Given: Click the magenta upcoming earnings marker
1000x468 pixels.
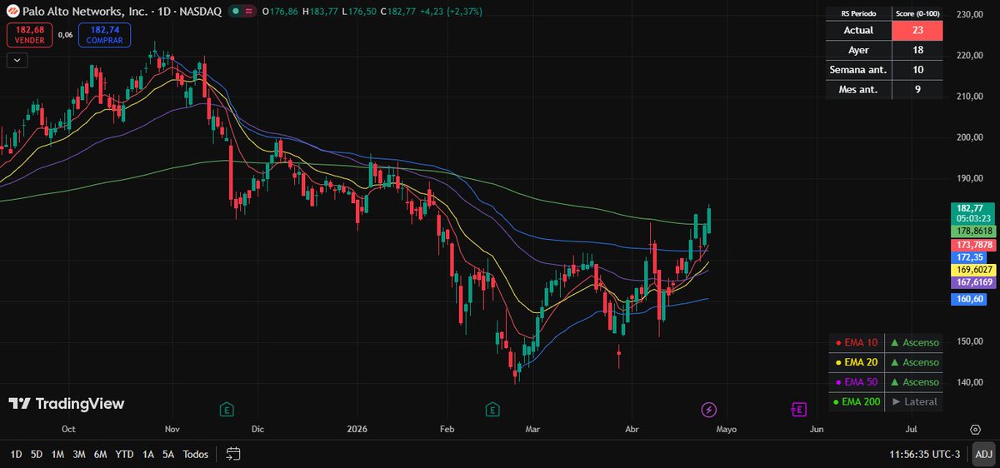Looking at the screenshot, I should click(797, 409).
